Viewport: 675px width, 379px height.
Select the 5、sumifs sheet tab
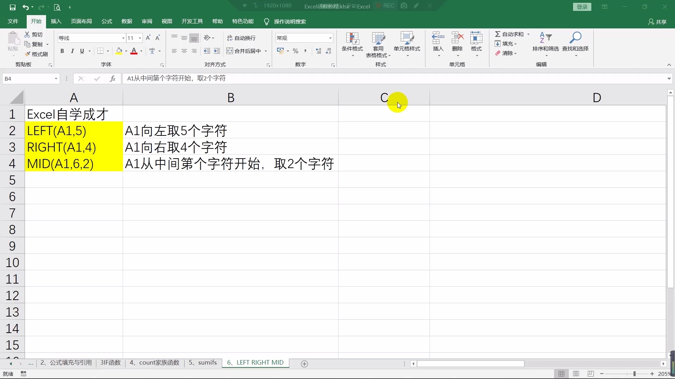click(x=202, y=363)
